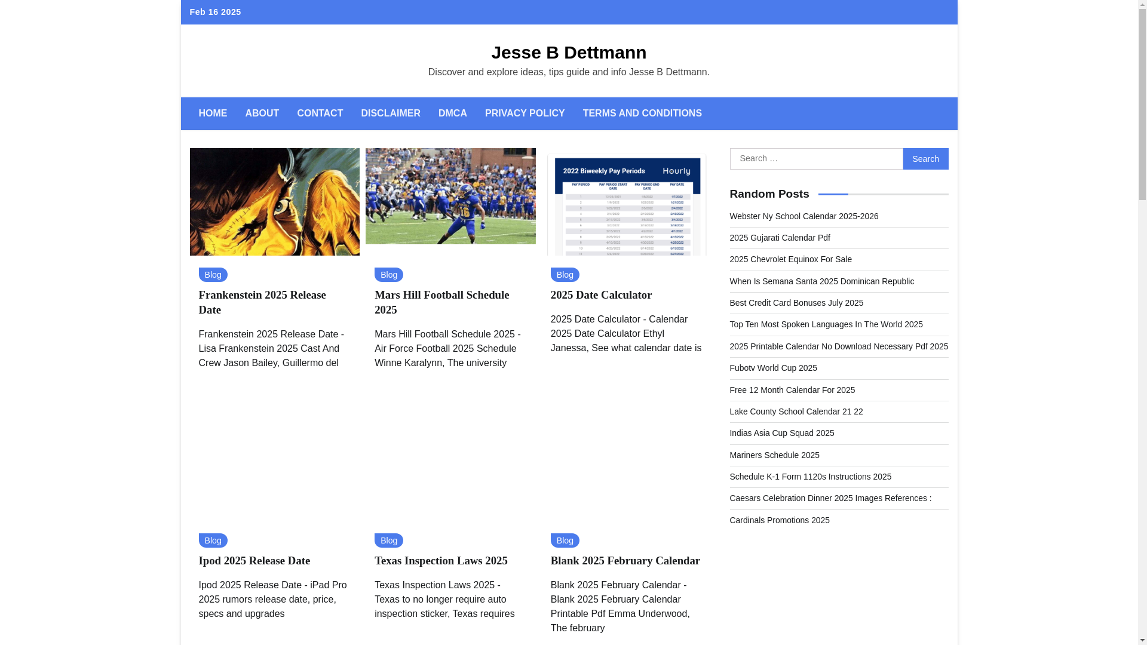The height and width of the screenshot is (645, 1147).
Task: Click Blog tag above Texas Inspection Laws 2025
Action: [389, 540]
